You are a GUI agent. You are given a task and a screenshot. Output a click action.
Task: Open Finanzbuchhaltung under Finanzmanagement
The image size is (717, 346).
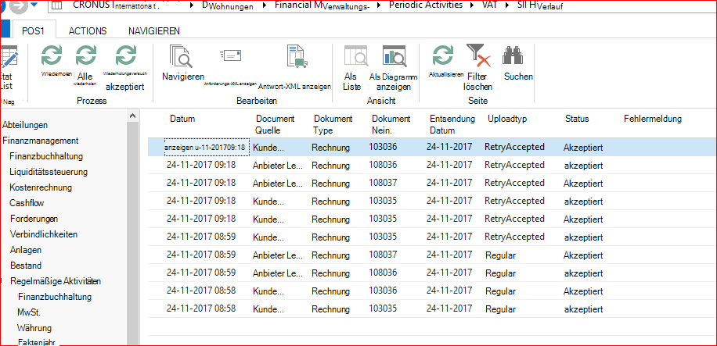coord(46,156)
